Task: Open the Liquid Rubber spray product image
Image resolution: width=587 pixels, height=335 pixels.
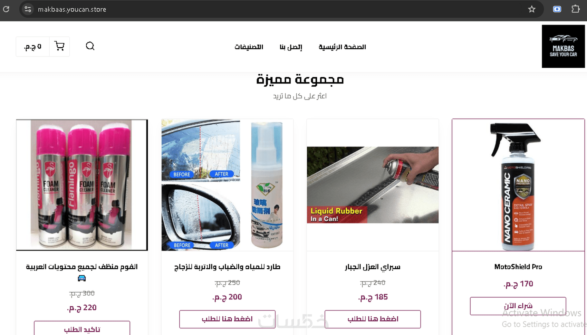Action: 373,185
